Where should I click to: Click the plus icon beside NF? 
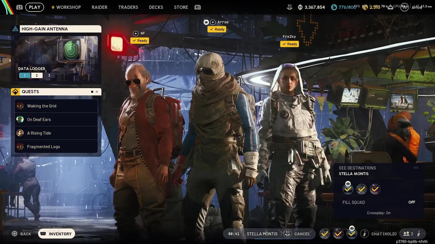click(136, 33)
